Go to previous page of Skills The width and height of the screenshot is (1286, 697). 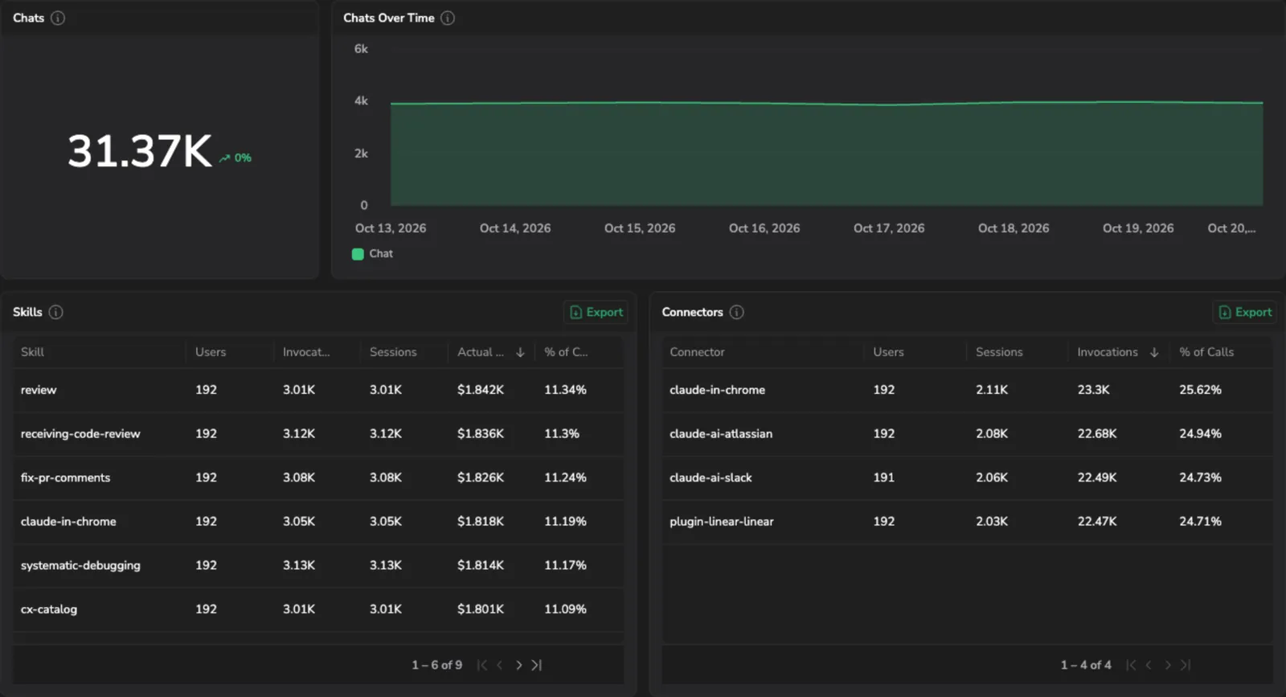coord(500,665)
